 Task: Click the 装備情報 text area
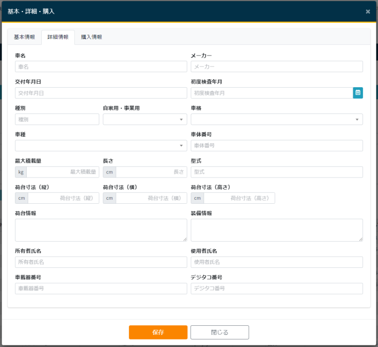pos(277,230)
